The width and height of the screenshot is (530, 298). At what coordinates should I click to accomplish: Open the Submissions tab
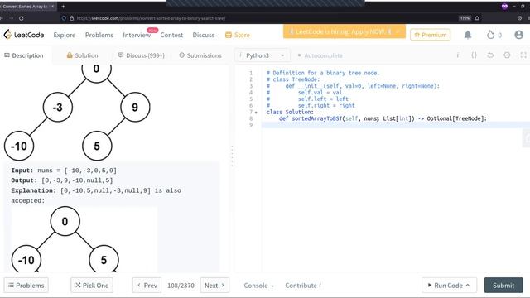200,55
